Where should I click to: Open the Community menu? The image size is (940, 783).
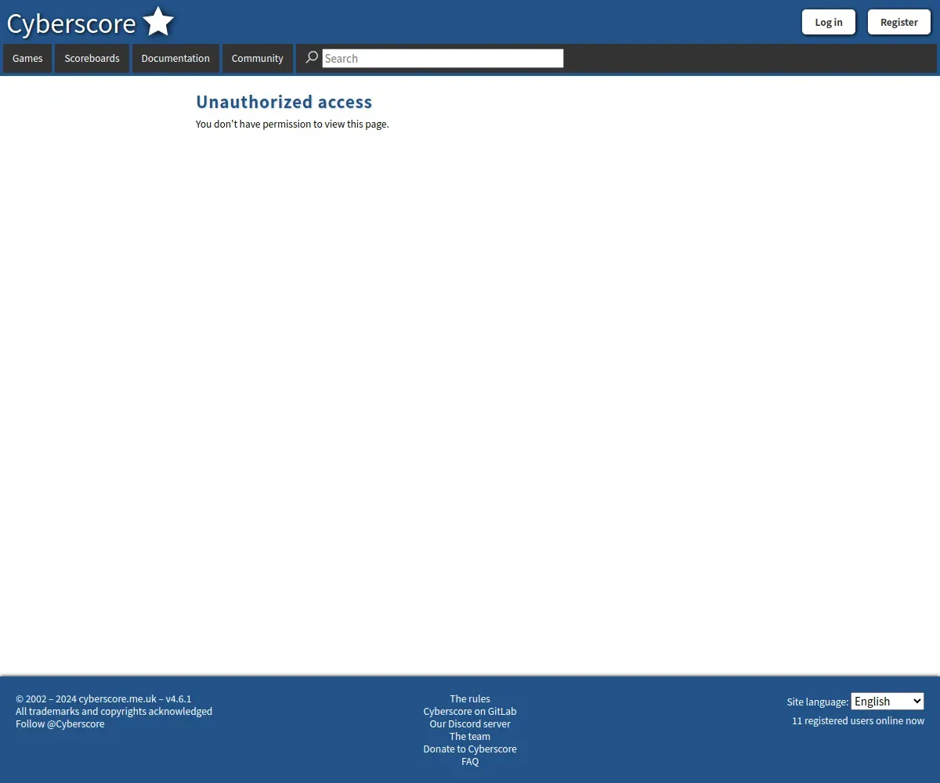[x=257, y=59]
